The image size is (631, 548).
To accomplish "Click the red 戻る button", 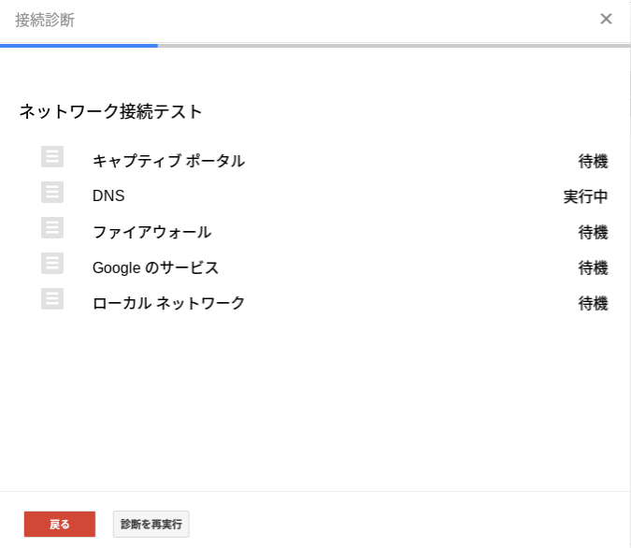I will click(60, 524).
